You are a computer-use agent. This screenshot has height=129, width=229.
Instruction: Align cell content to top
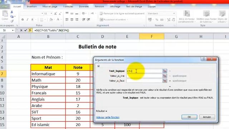point(67,13)
